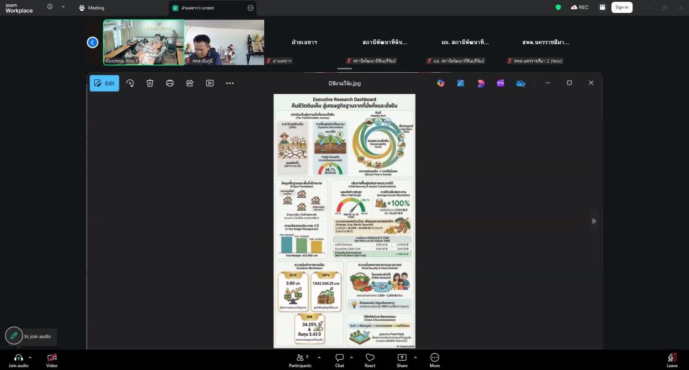The image size is (689, 370).
Task: Click the Share screen icon
Action: tap(402, 360)
